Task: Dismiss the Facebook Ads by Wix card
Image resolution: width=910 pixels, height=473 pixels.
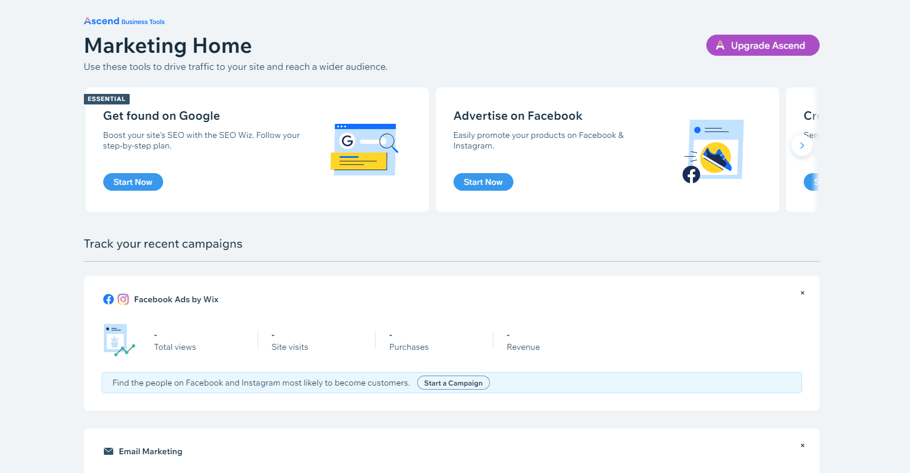Action: click(x=803, y=293)
